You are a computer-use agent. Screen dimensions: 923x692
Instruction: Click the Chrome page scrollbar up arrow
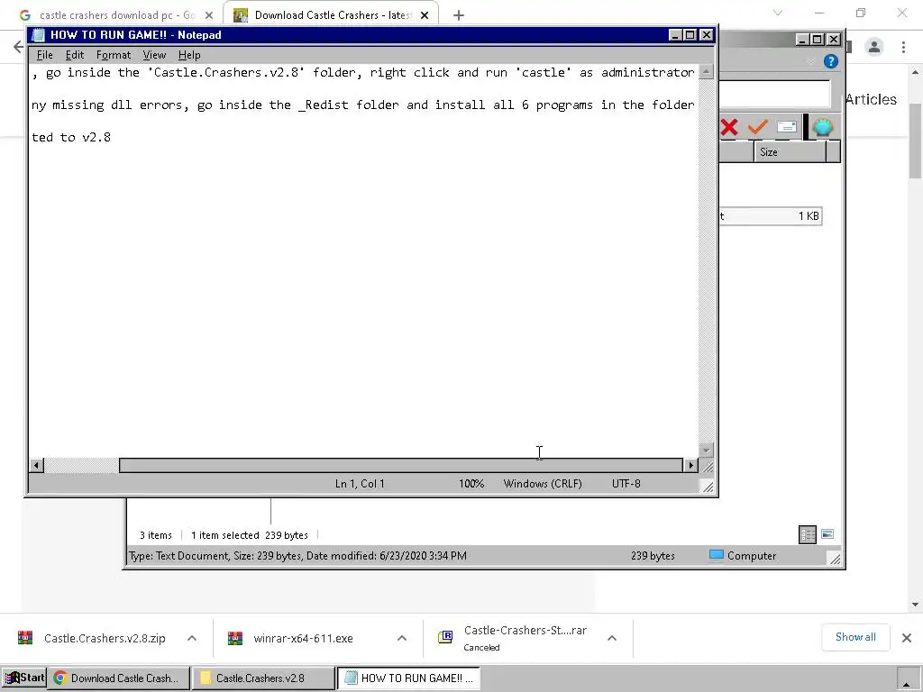click(915, 72)
